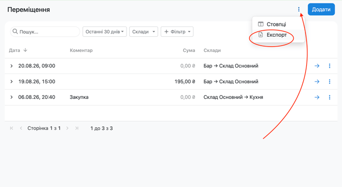Click Бар → Склад Основний in 20.08.26 row

[x=231, y=66]
